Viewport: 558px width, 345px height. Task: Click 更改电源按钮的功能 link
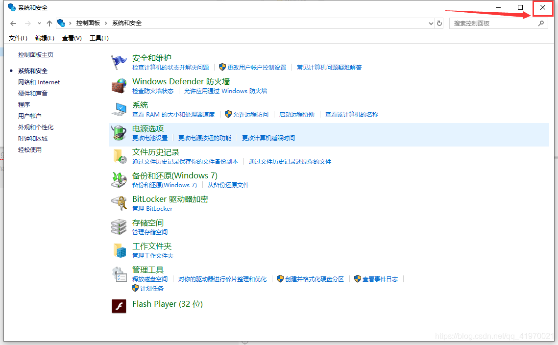[x=205, y=138]
